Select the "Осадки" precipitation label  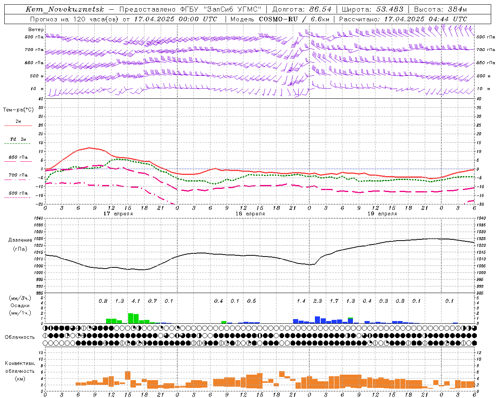pos(20,306)
